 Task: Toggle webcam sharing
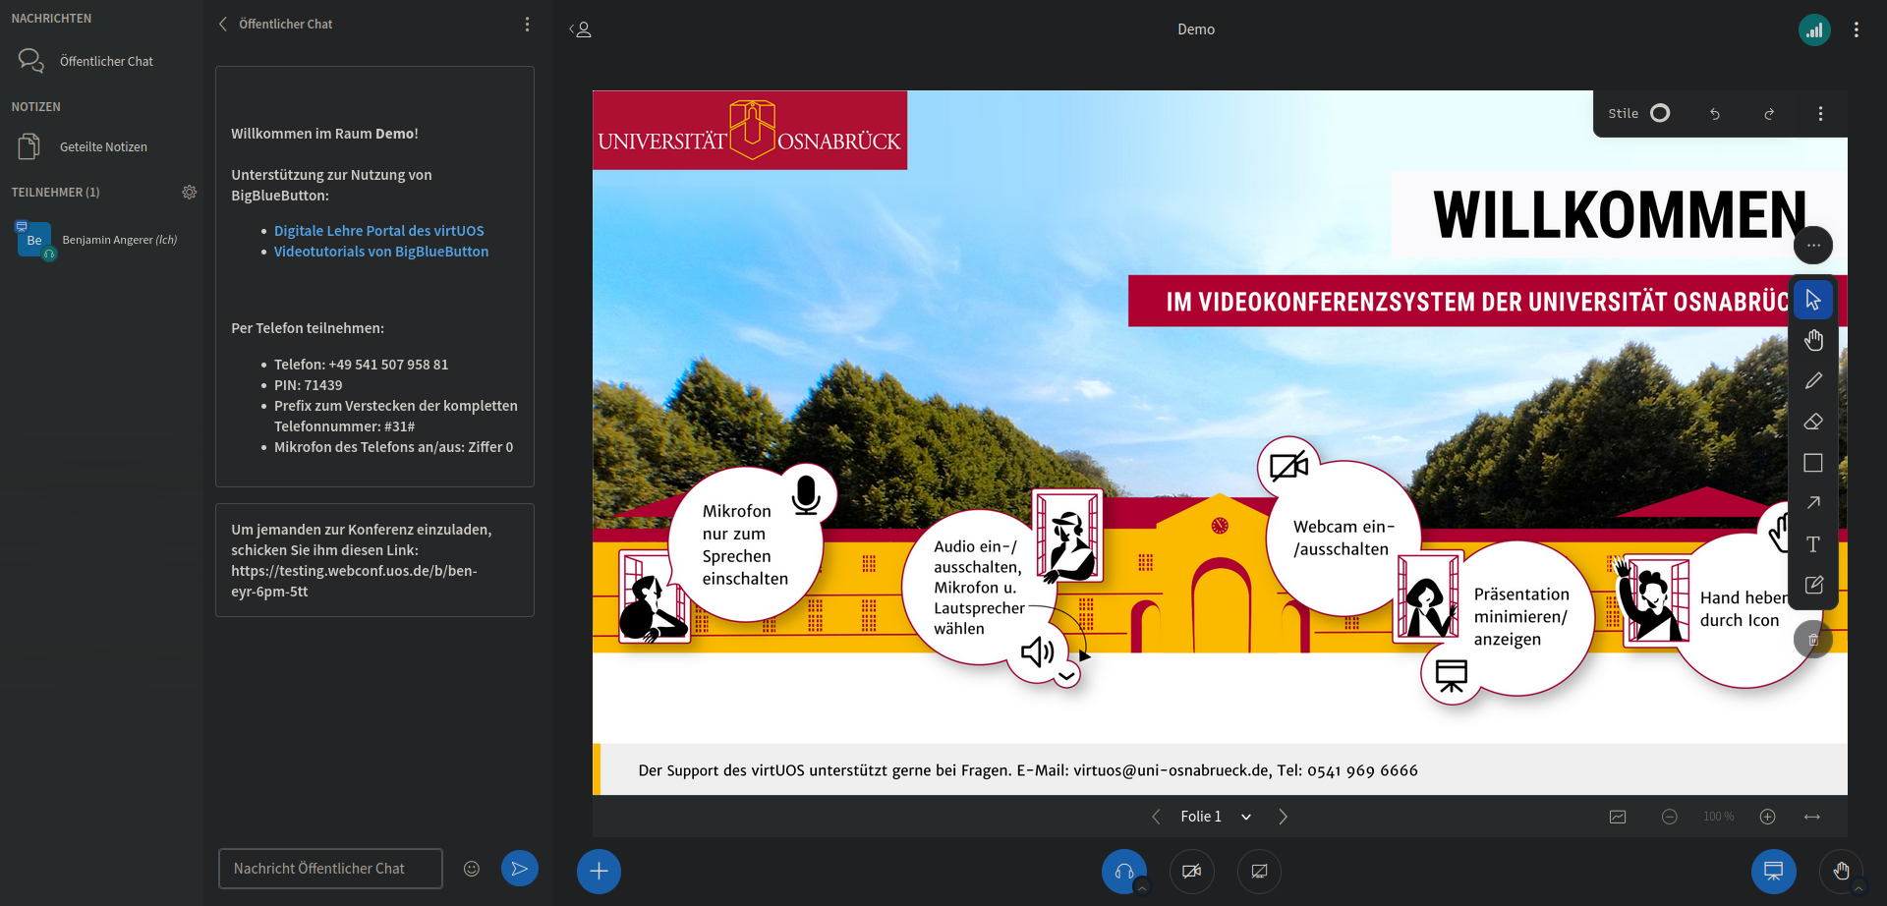pyautogui.click(x=1191, y=872)
